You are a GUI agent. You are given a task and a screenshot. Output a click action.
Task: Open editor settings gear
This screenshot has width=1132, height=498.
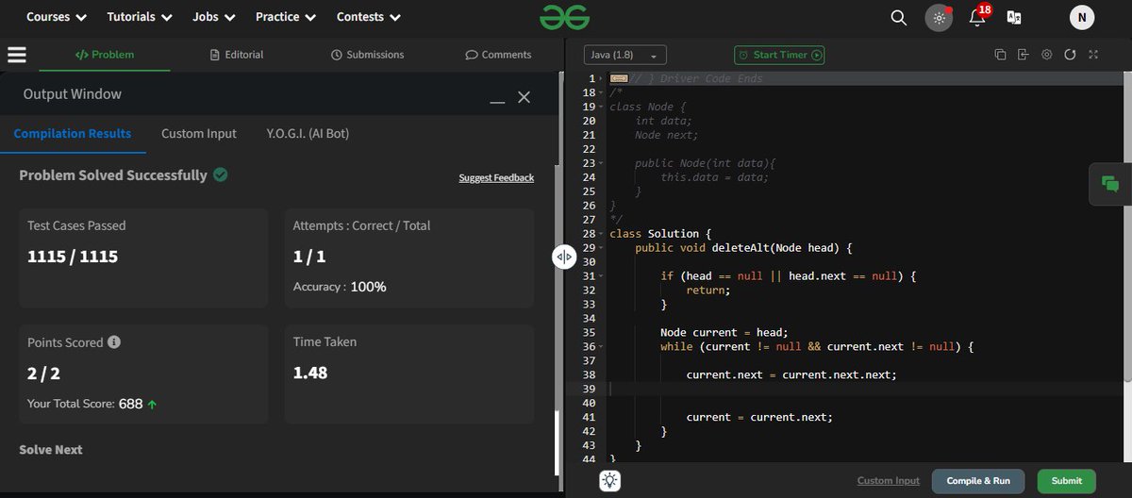click(1046, 55)
